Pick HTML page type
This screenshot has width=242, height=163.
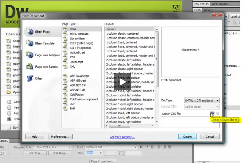pyautogui.click(x=82, y=29)
